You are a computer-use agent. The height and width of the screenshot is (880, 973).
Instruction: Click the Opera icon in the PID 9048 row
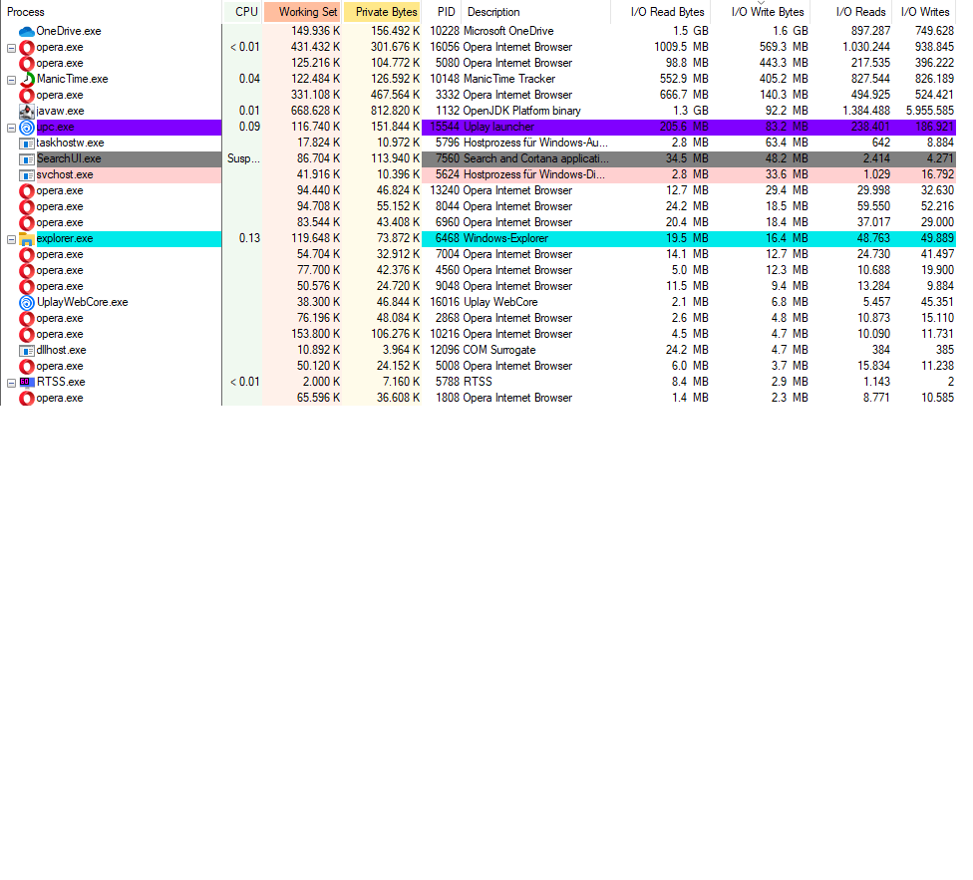27,286
